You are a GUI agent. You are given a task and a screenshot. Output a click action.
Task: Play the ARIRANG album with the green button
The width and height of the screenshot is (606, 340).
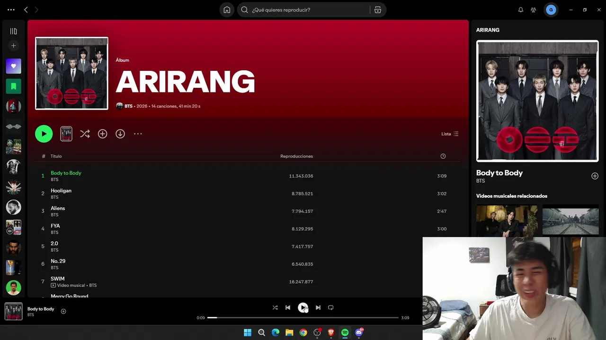point(44,134)
